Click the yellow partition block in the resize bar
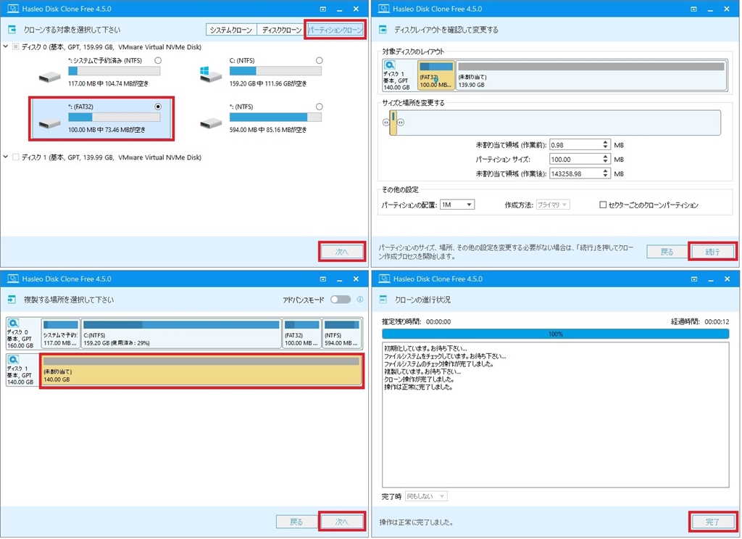Image resolution: width=742 pixels, height=539 pixels. [x=393, y=123]
